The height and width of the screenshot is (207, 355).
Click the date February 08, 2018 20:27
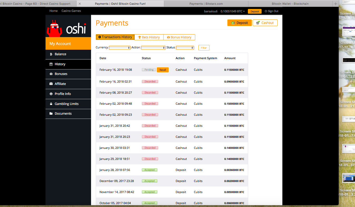point(116,93)
